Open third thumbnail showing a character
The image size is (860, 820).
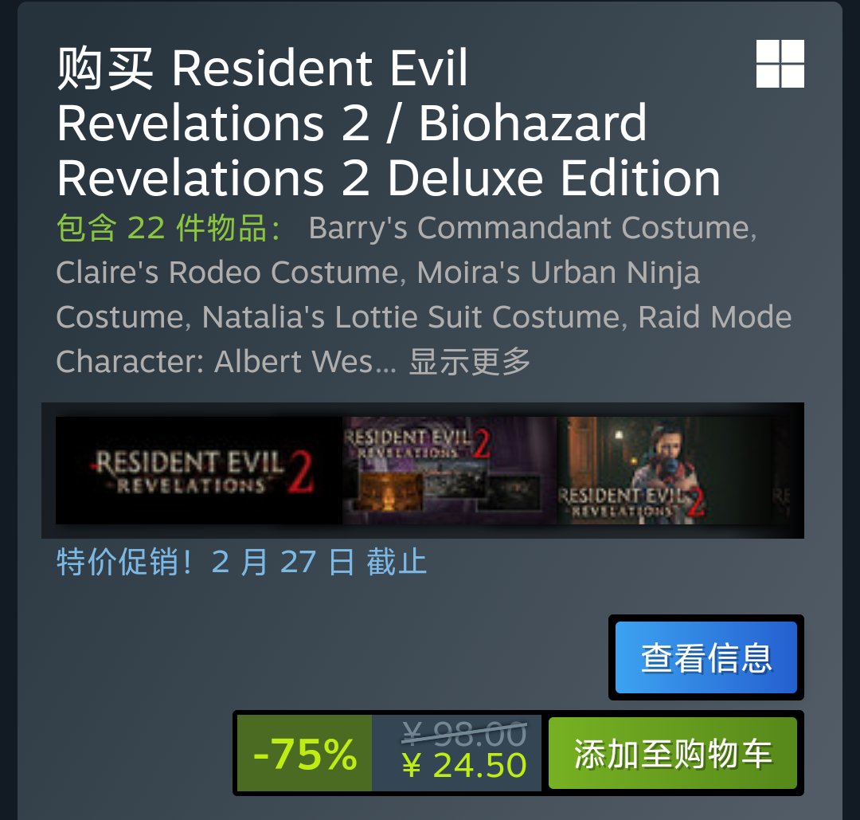663,470
